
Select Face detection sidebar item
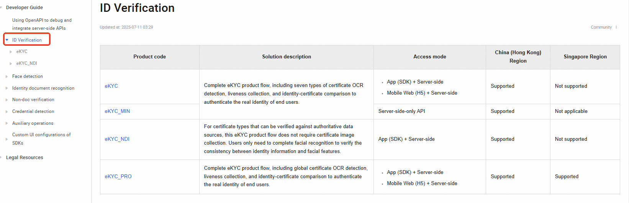point(27,77)
